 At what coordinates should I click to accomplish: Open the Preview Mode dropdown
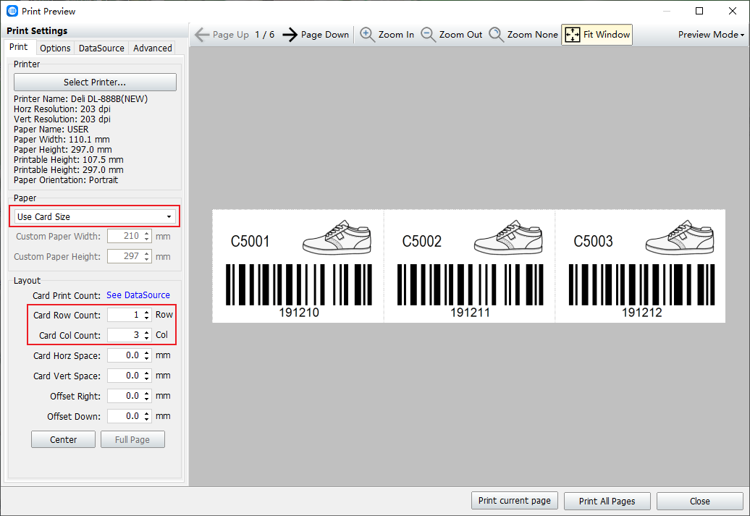711,35
